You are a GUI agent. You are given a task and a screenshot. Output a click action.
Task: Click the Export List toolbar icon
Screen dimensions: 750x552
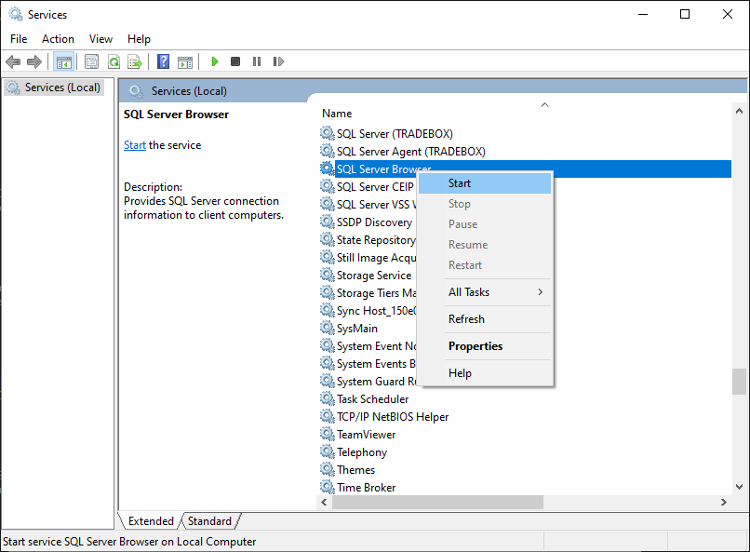(135, 62)
